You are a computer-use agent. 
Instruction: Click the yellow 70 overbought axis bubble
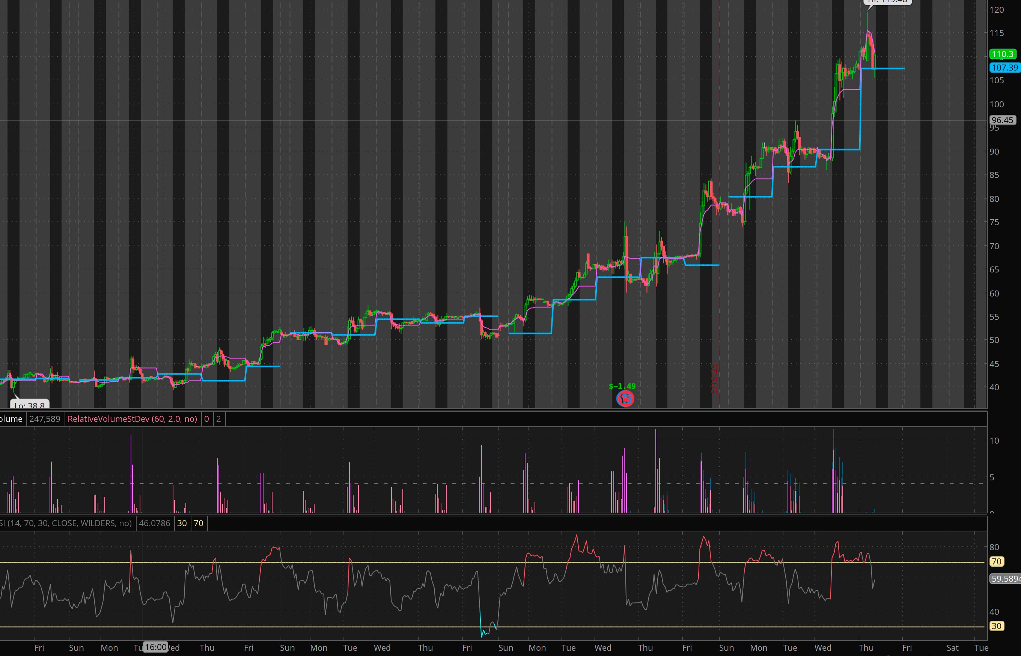point(996,561)
